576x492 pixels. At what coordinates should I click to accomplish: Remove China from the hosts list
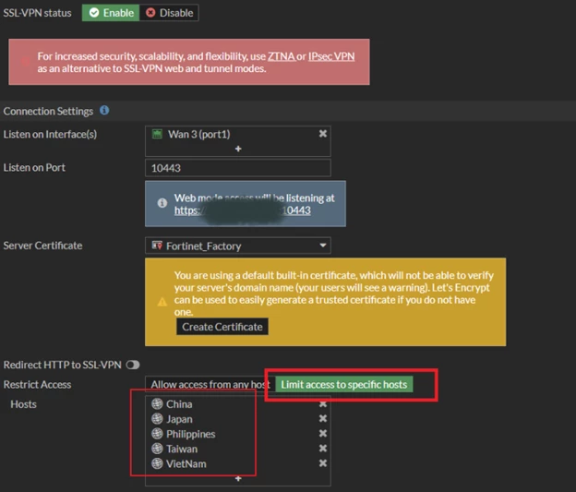(x=323, y=404)
